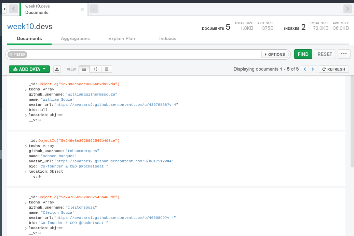The width and height of the screenshot is (354, 236).
Task: Select avatar URL ending 861751?v=4
Action: (x=114, y=161)
